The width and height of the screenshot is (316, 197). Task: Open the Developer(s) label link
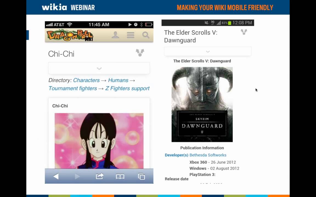pyautogui.click(x=177, y=155)
